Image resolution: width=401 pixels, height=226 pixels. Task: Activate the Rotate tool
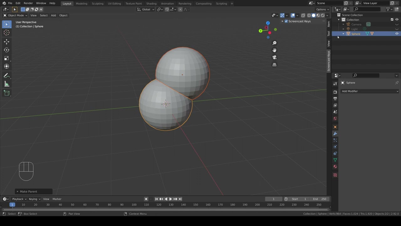click(x=7, y=50)
